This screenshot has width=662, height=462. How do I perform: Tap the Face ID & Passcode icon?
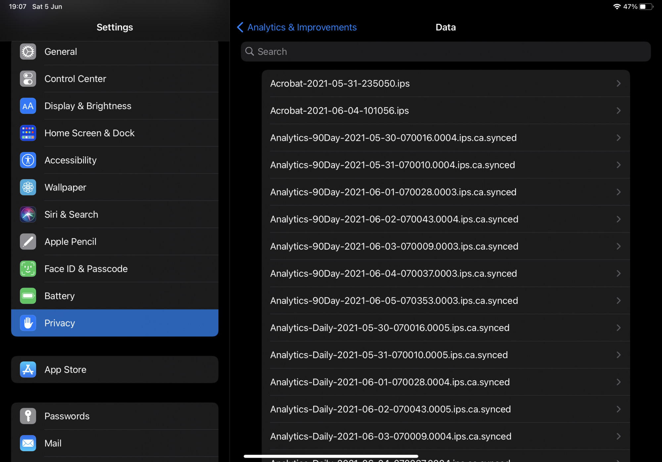(28, 269)
